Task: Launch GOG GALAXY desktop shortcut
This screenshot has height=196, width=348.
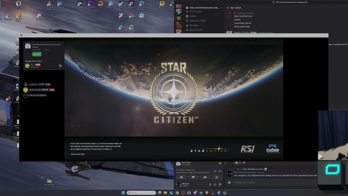Action: pos(90,4)
